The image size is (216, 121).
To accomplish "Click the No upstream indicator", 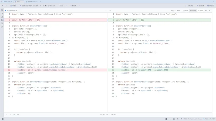I will click(49, 6).
